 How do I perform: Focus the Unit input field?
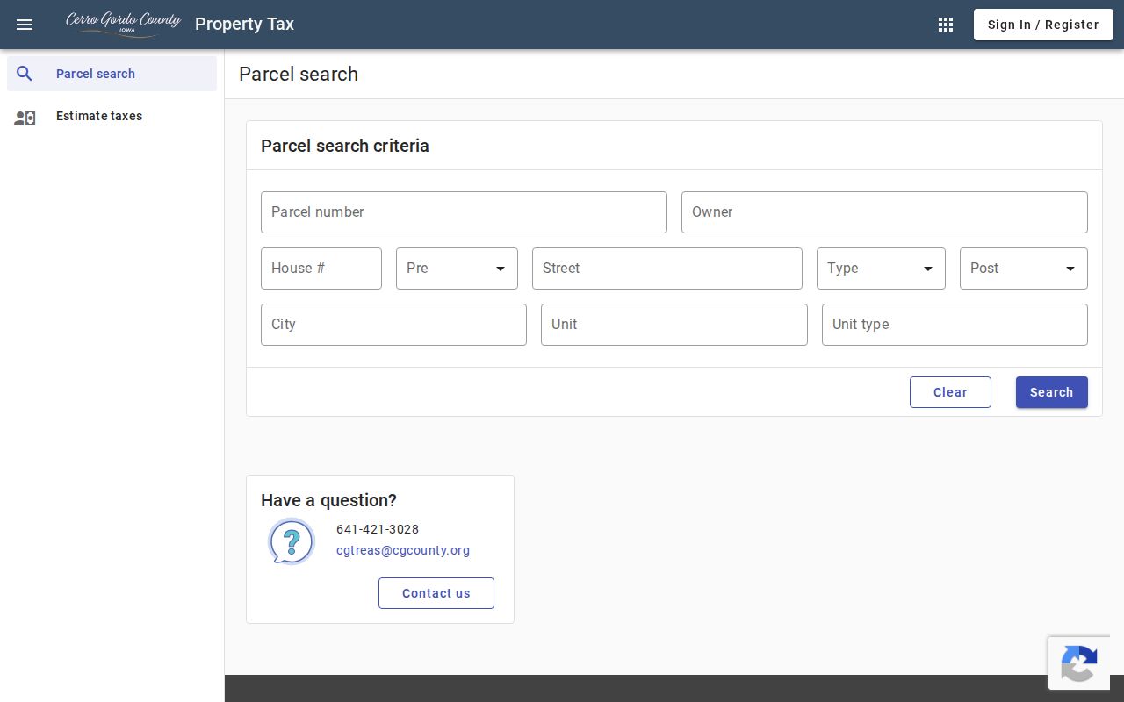coord(674,325)
